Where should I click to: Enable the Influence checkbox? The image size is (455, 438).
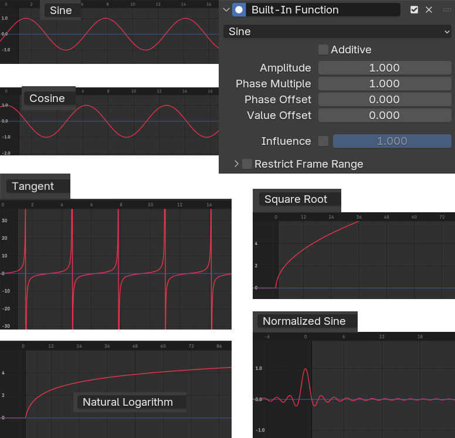pos(323,141)
